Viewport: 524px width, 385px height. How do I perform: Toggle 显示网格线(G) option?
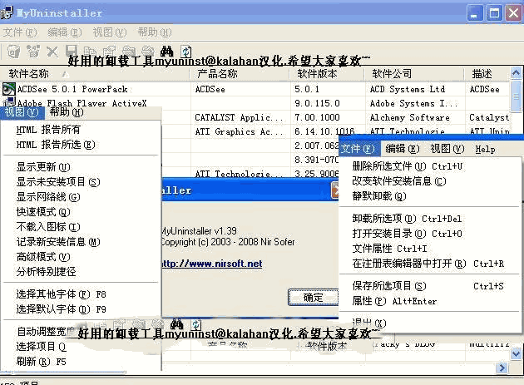(x=48, y=197)
